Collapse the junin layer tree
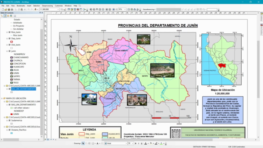Screen dimensions: 263x148 7,51
